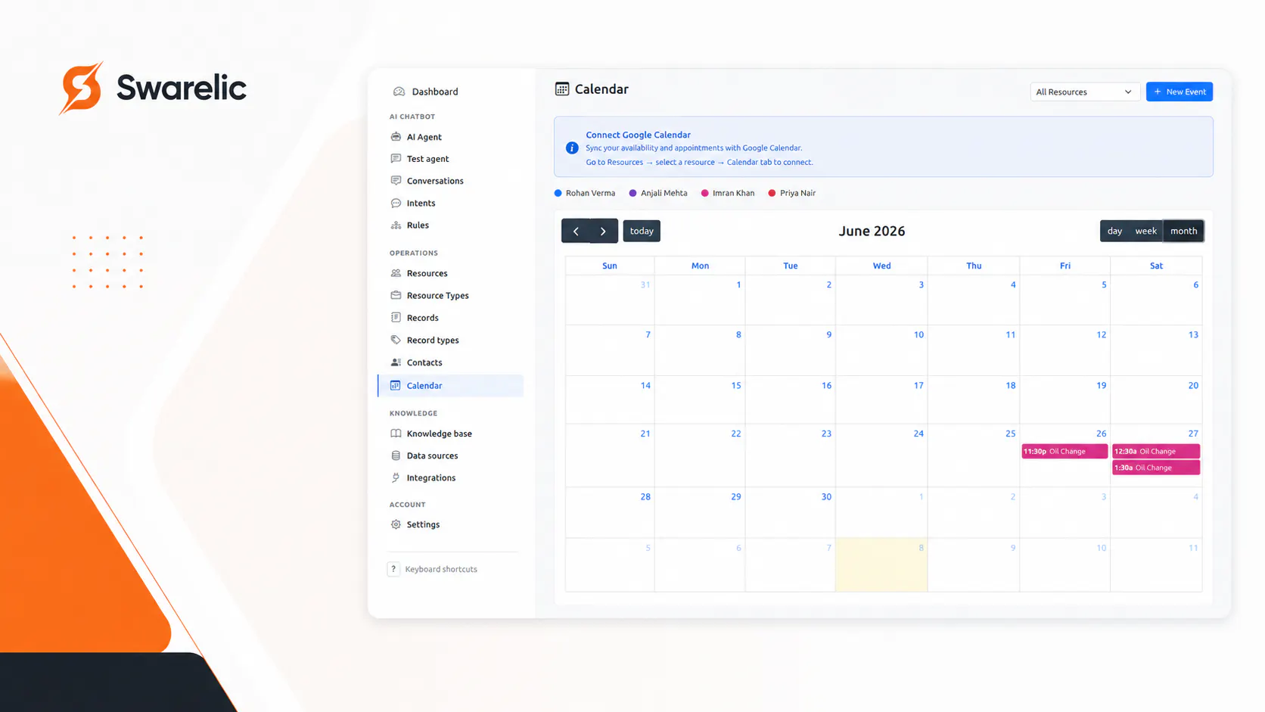Open the 12:30a Oil Change event

(1156, 452)
